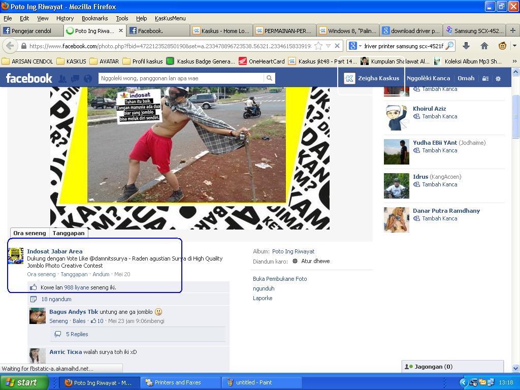This screenshot has height=390, width=520.
Task: Open the privacy shortcuts lock icon
Action: tap(485, 79)
